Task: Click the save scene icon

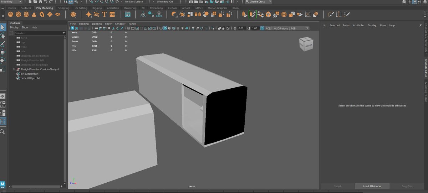Action: pyautogui.click(x=40, y=2)
